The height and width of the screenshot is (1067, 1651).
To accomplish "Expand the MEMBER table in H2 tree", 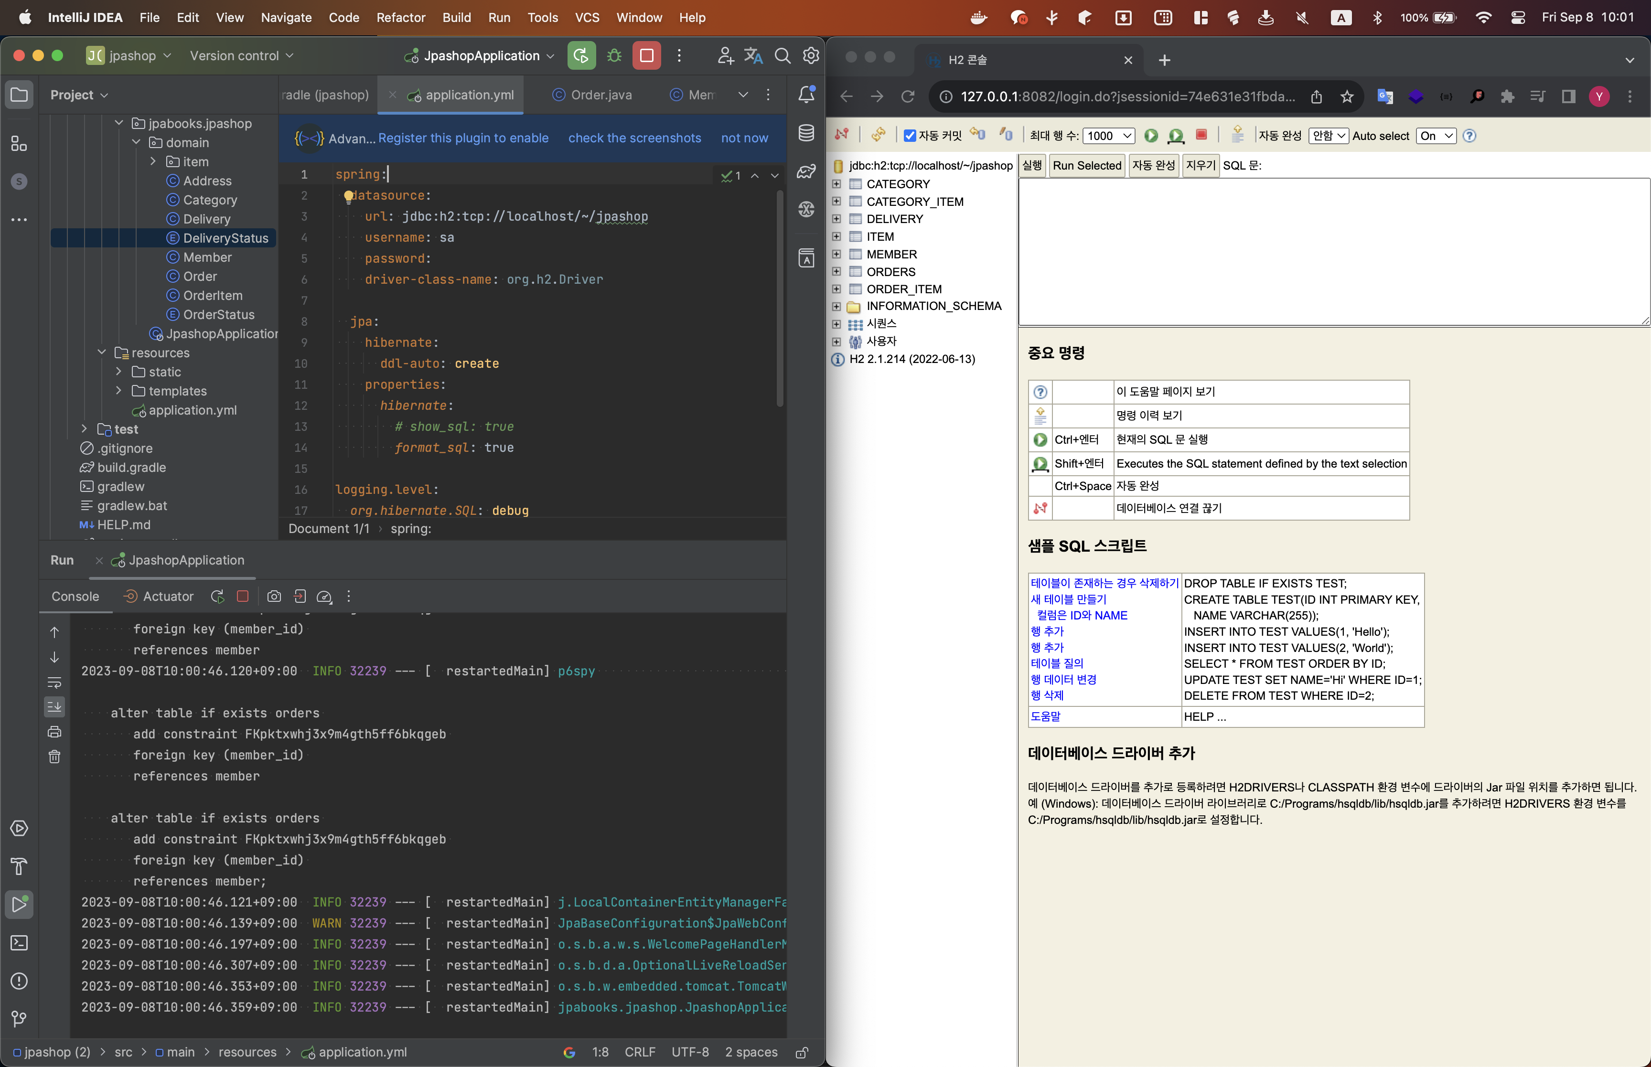I will [x=836, y=254].
